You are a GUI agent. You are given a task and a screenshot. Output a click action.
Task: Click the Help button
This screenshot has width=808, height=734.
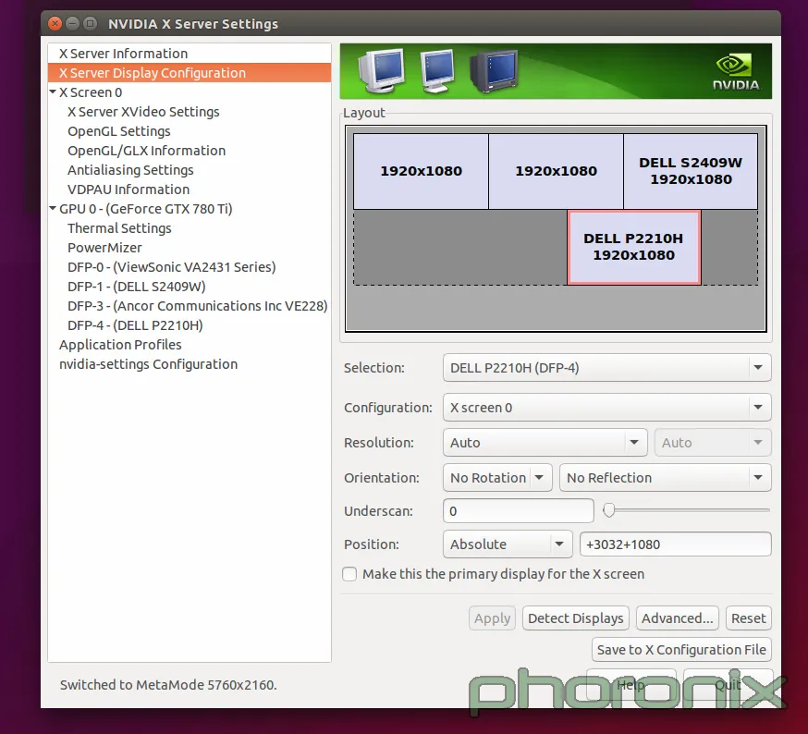[631, 684]
